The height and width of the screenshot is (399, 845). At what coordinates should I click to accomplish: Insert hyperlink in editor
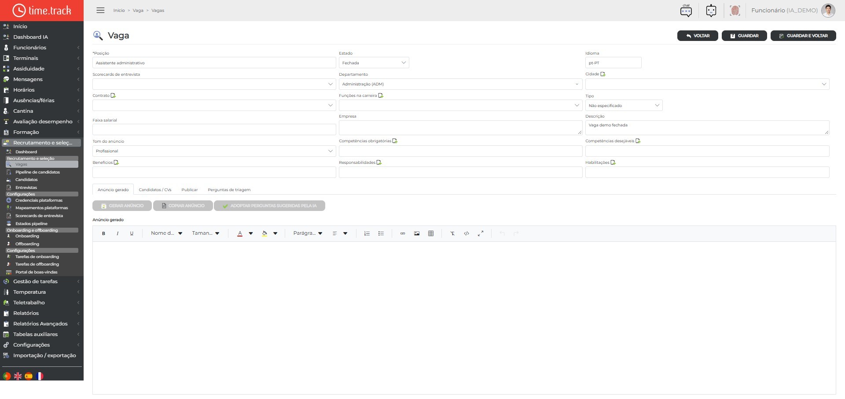tap(402, 233)
